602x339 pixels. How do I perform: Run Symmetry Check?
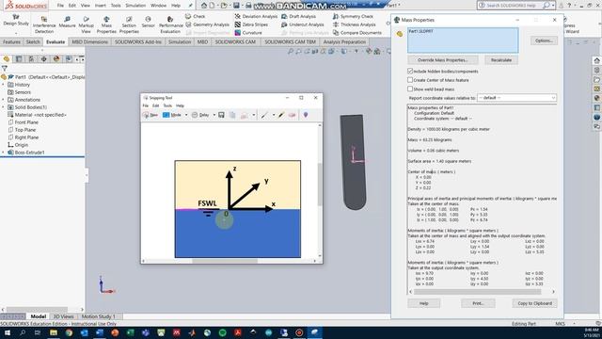[x=353, y=17]
